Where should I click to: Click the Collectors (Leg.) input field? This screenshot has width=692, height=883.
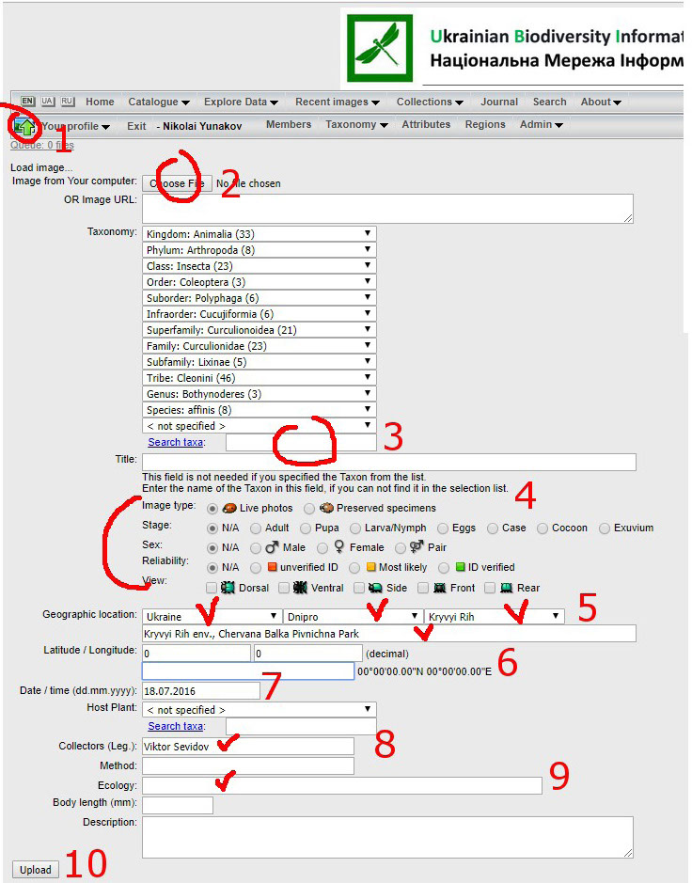248,746
